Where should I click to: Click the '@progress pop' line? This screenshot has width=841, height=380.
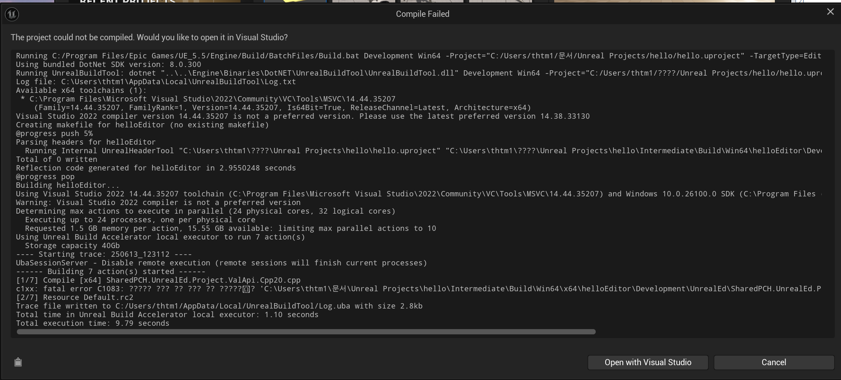(45, 177)
